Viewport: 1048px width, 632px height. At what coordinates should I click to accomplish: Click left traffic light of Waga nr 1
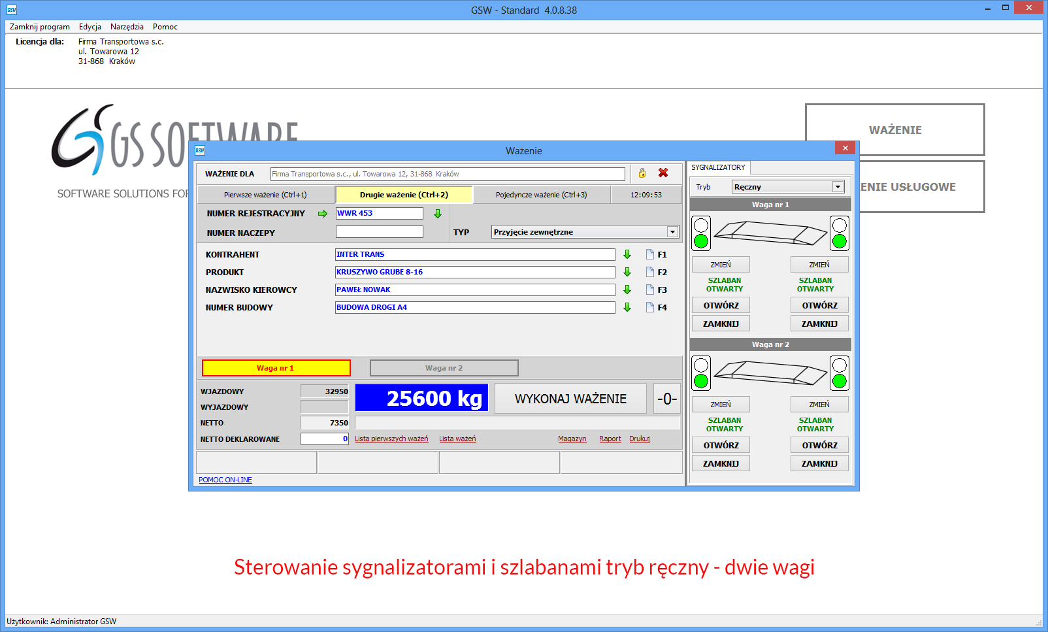coord(701,233)
